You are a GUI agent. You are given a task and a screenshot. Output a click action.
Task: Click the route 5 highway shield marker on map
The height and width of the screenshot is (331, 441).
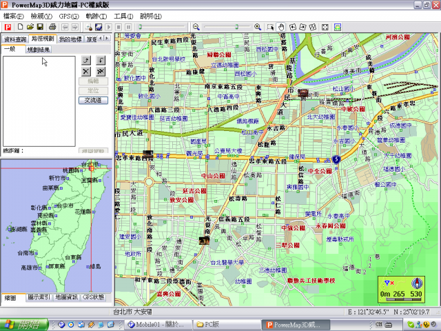[x=336, y=159]
